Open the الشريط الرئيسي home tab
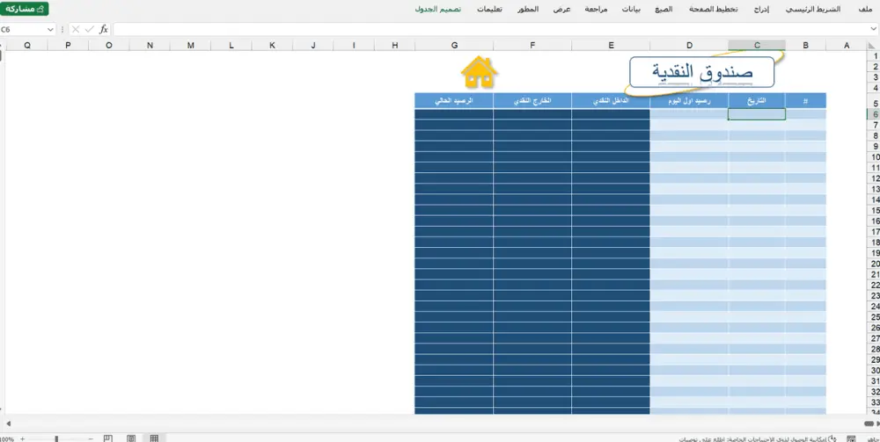The height and width of the screenshot is (442, 880). click(812, 10)
